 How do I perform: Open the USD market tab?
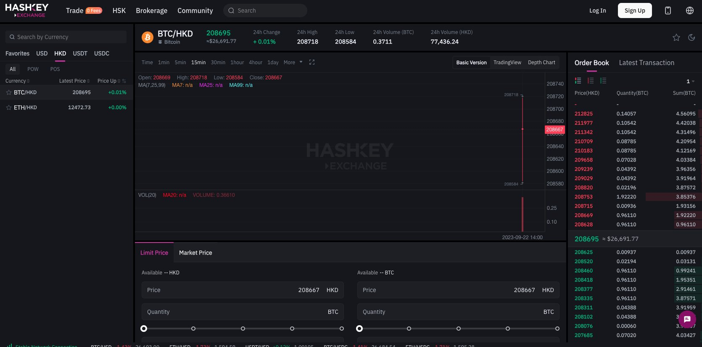pyautogui.click(x=42, y=54)
